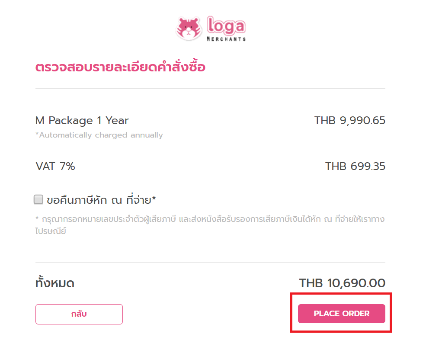Click the pink hamster logo icon
The image size is (426, 337).
pos(189,29)
